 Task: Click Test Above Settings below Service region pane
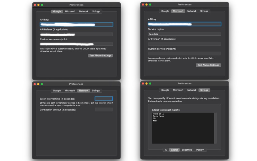[x=208, y=65]
